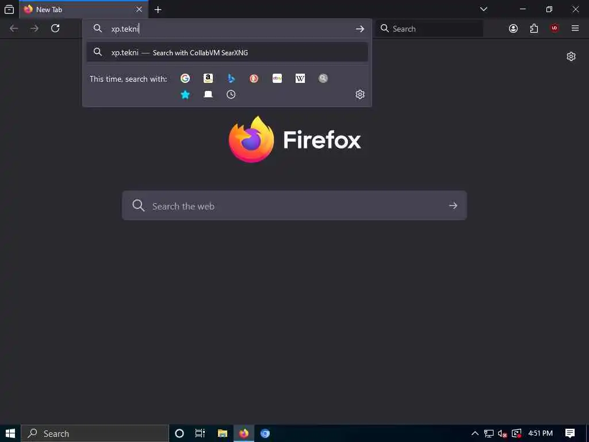Image resolution: width=589 pixels, height=442 pixels.
Task: Click into the address bar text xp.tekni
Action: [125, 29]
